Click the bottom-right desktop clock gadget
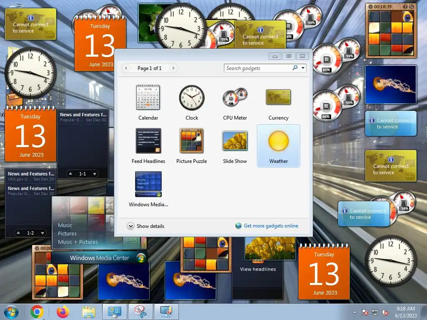 point(390,261)
